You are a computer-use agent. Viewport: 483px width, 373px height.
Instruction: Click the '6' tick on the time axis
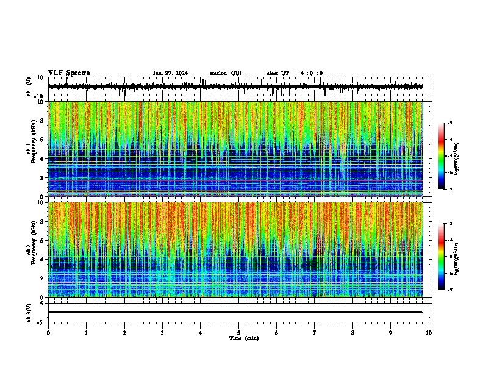pos(277,333)
